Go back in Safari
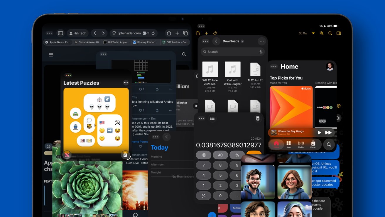The height and width of the screenshot is (217, 385). point(95,33)
